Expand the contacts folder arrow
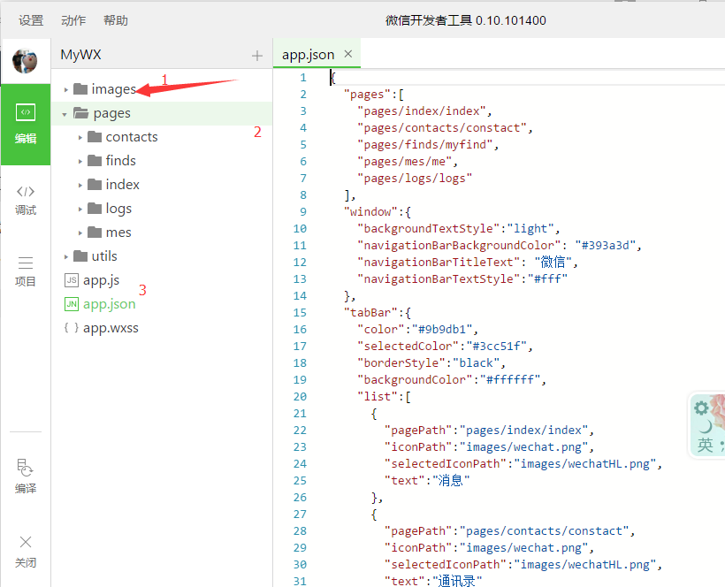725x587 pixels. [80, 138]
